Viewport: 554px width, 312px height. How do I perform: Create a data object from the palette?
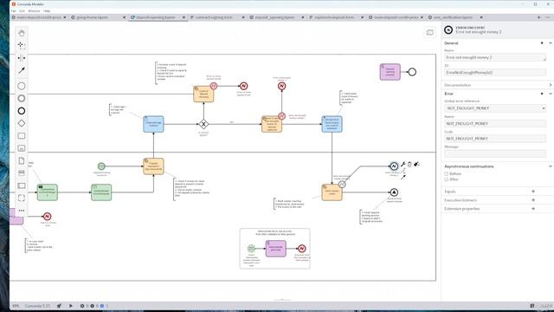(22, 160)
